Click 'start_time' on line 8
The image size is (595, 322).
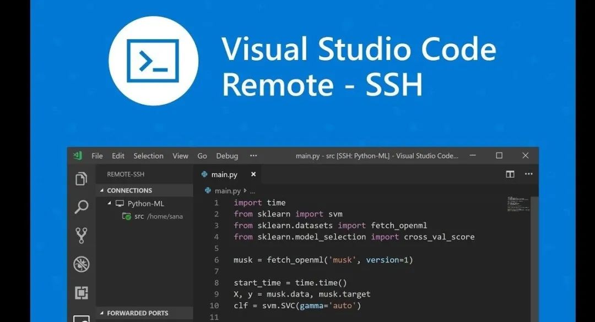coord(257,282)
